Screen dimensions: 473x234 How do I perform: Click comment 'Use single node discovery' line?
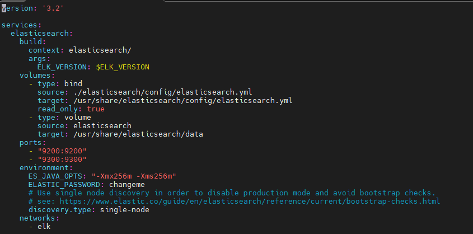pos(232,193)
